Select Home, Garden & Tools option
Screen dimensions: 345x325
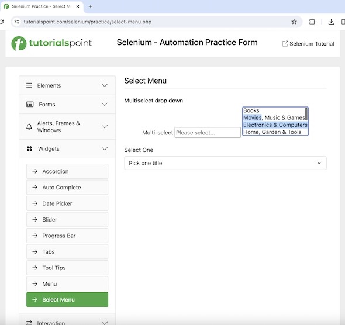(272, 132)
